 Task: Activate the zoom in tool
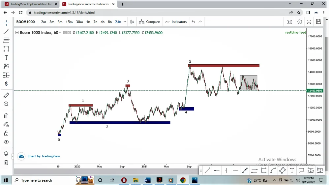pyautogui.click(x=6, y=104)
